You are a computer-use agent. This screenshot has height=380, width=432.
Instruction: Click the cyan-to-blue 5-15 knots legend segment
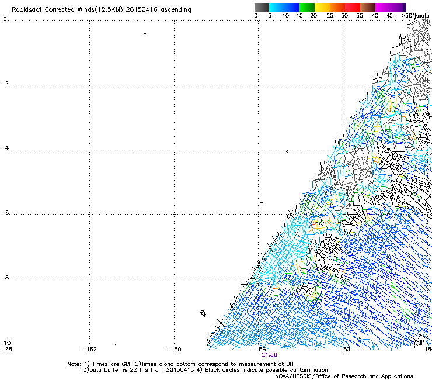(x=284, y=7)
